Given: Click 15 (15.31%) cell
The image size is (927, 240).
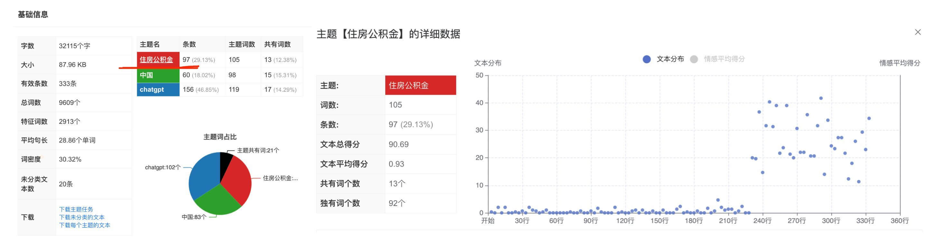Looking at the screenshot, I should click(x=280, y=75).
